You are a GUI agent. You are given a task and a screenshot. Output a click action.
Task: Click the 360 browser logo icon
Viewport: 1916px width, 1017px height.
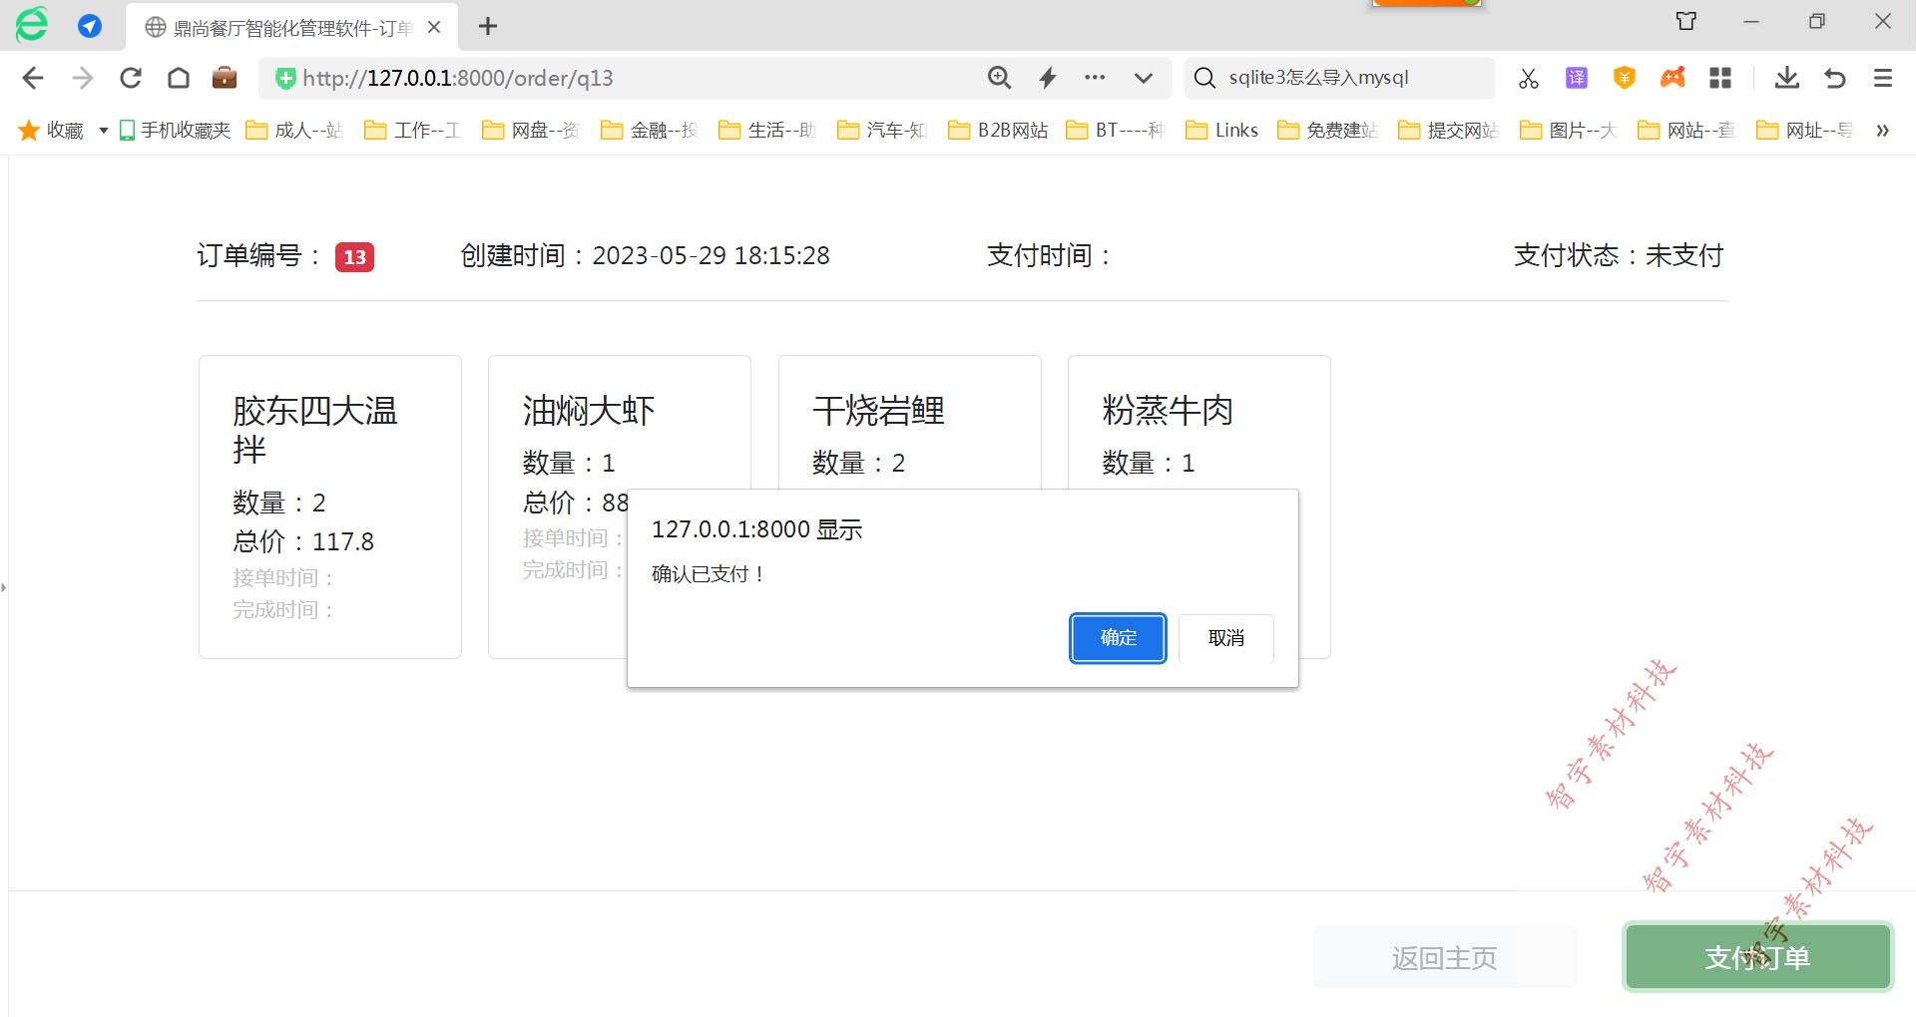[x=32, y=25]
